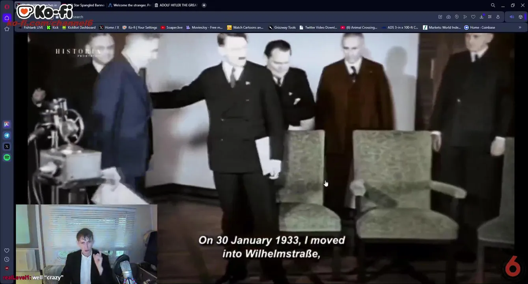
Task: Open Fishtank LIVE bookmark
Action: point(30,28)
